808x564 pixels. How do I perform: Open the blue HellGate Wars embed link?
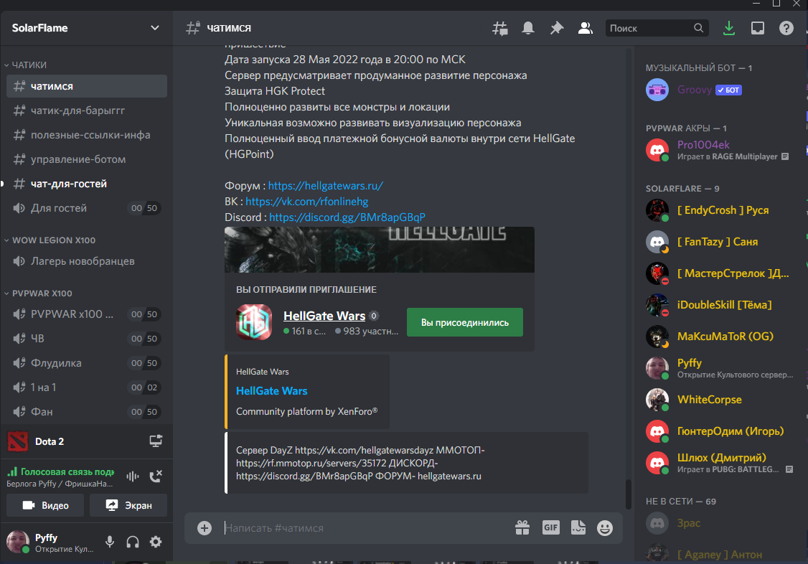click(x=271, y=391)
